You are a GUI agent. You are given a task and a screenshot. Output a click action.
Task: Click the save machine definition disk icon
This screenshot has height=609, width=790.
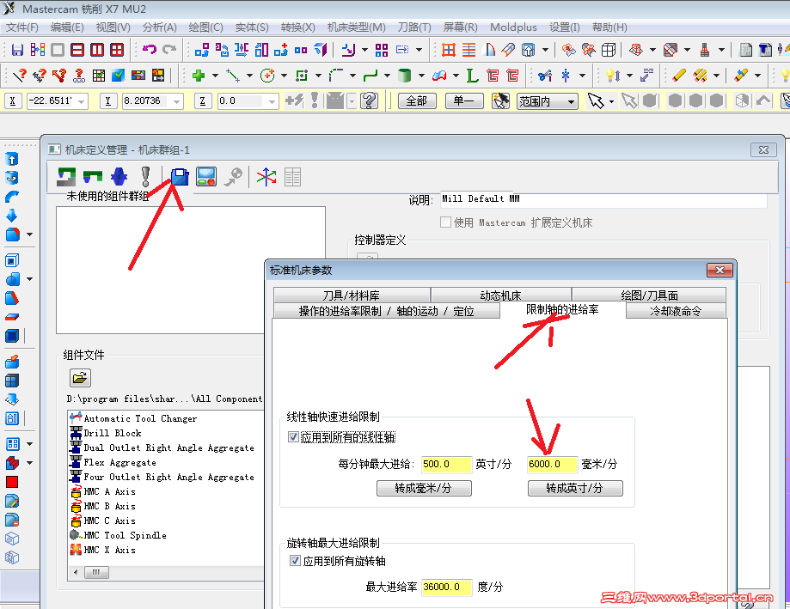click(x=180, y=177)
